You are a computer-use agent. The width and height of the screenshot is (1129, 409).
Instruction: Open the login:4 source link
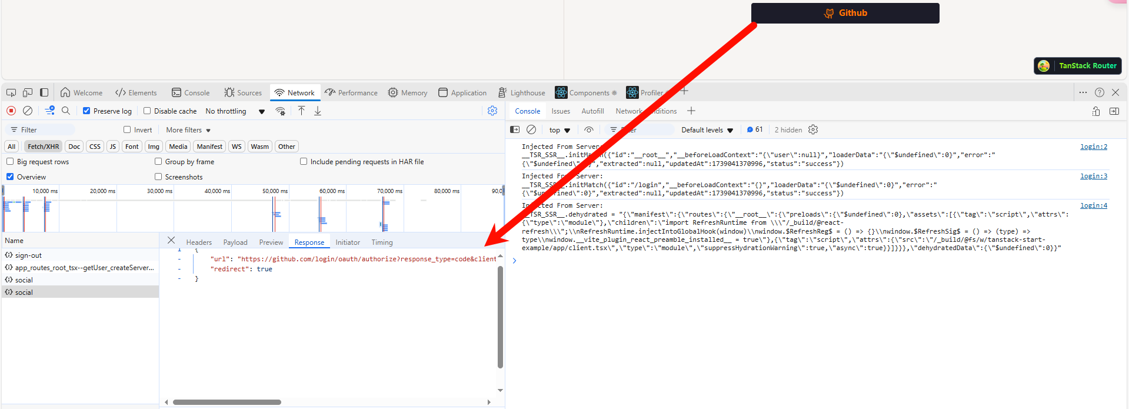coord(1094,206)
